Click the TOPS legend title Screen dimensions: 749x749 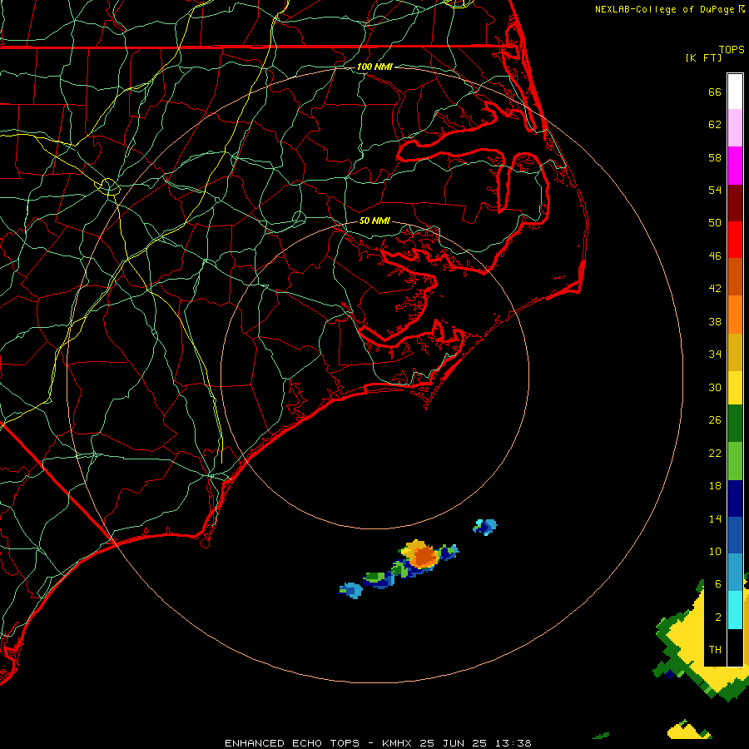coord(732,49)
